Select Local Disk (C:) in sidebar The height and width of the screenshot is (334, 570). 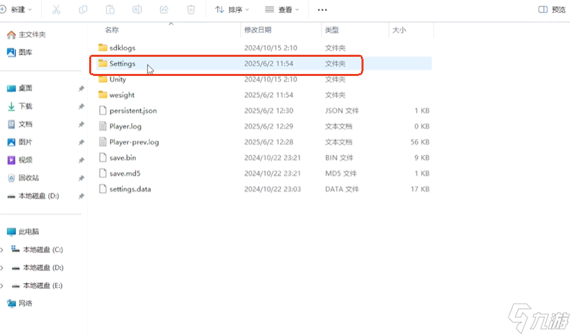37,250
